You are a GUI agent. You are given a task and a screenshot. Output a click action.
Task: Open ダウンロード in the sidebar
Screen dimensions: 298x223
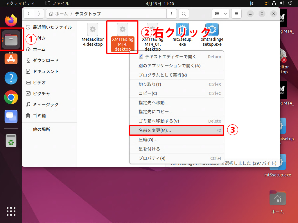[x=46, y=60]
